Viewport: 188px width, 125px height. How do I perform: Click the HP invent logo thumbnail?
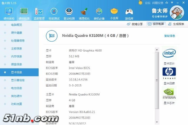(169, 73)
